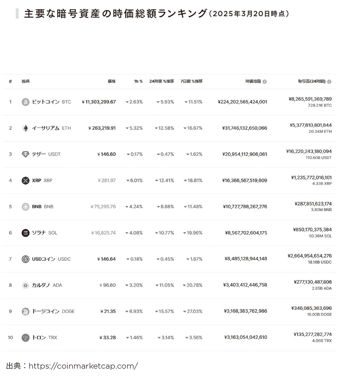Sort table by the # rank header
The width and height of the screenshot is (339, 377).
[10, 81]
